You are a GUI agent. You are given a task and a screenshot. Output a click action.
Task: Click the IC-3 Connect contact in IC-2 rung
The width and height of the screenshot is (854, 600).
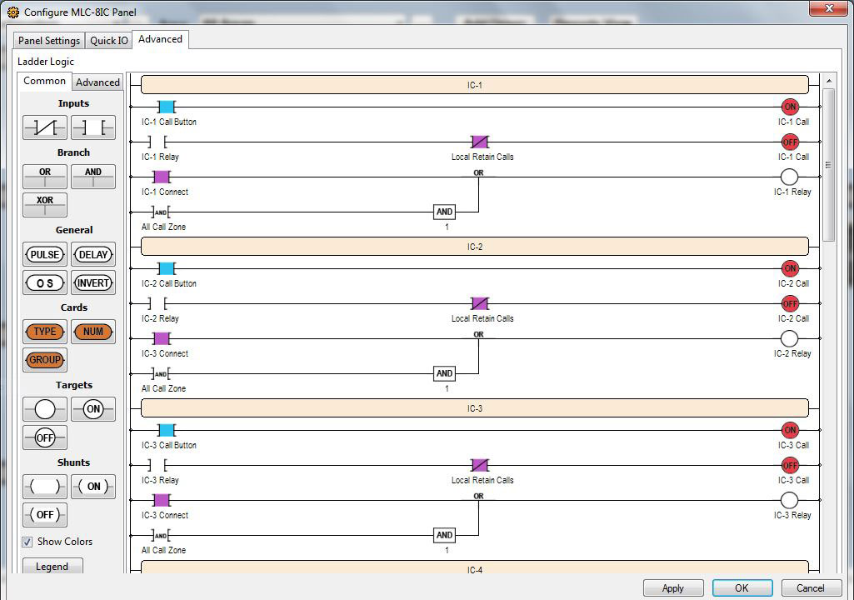(x=161, y=338)
